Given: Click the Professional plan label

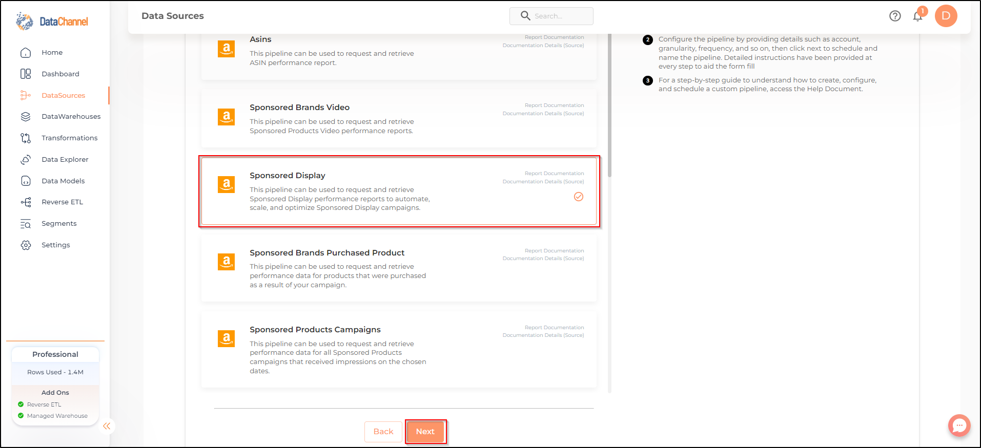Looking at the screenshot, I should pyautogui.click(x=55, y=354).
